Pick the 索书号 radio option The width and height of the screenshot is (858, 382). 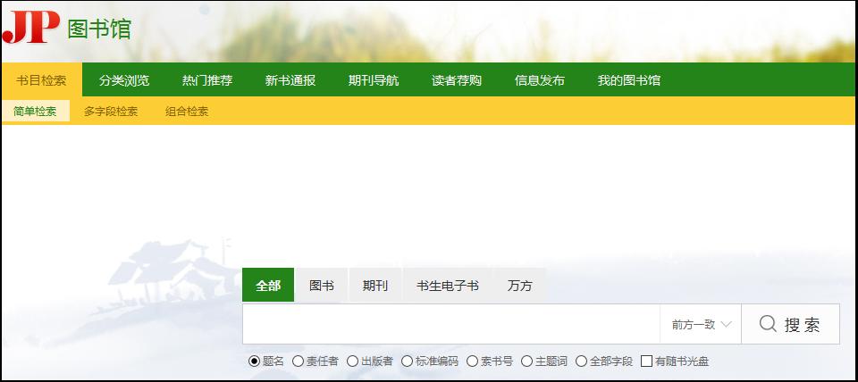point(472,361)
